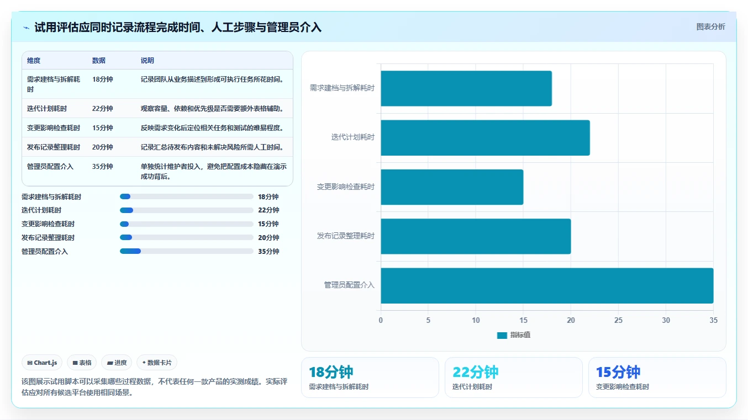The image size is (748, 420).
Task: Click the description starting 记录团队从业务描述
Action: (213, 79)
